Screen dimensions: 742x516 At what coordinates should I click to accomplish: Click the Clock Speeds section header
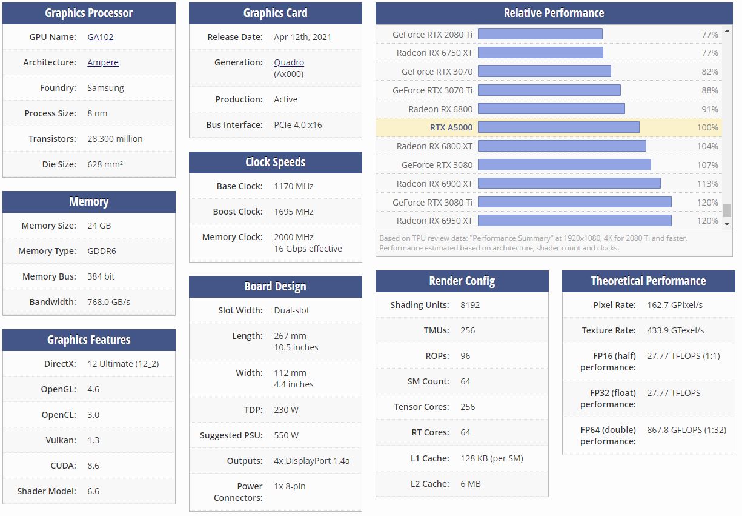[276, 163]
